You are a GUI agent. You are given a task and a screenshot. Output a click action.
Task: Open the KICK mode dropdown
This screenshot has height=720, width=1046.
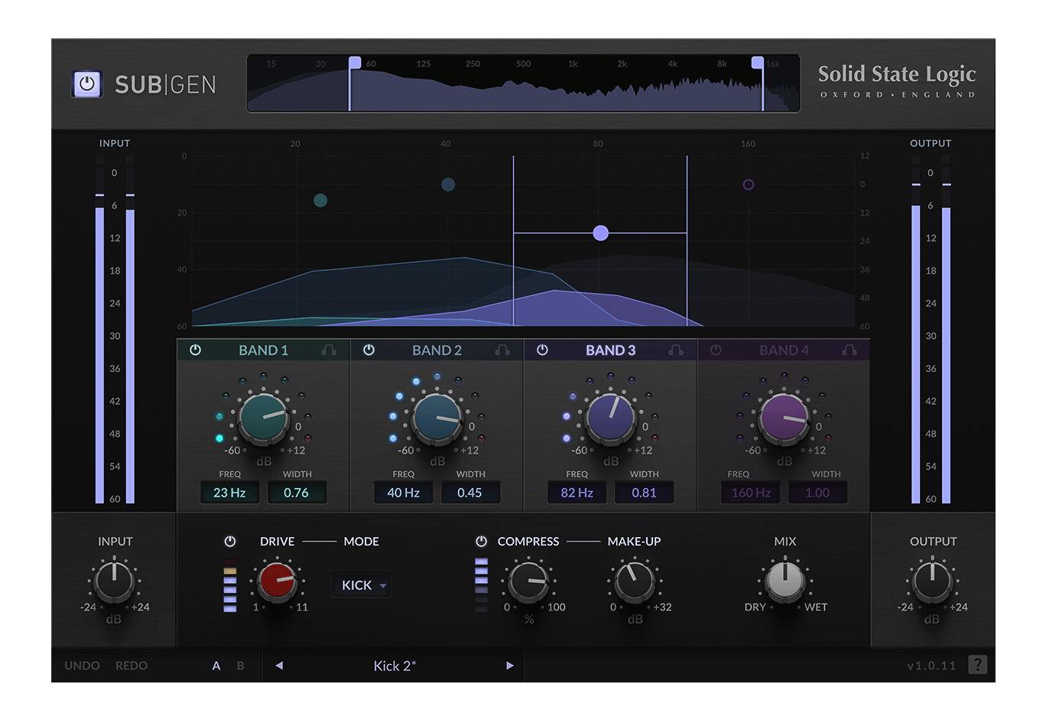coord(361,585)
